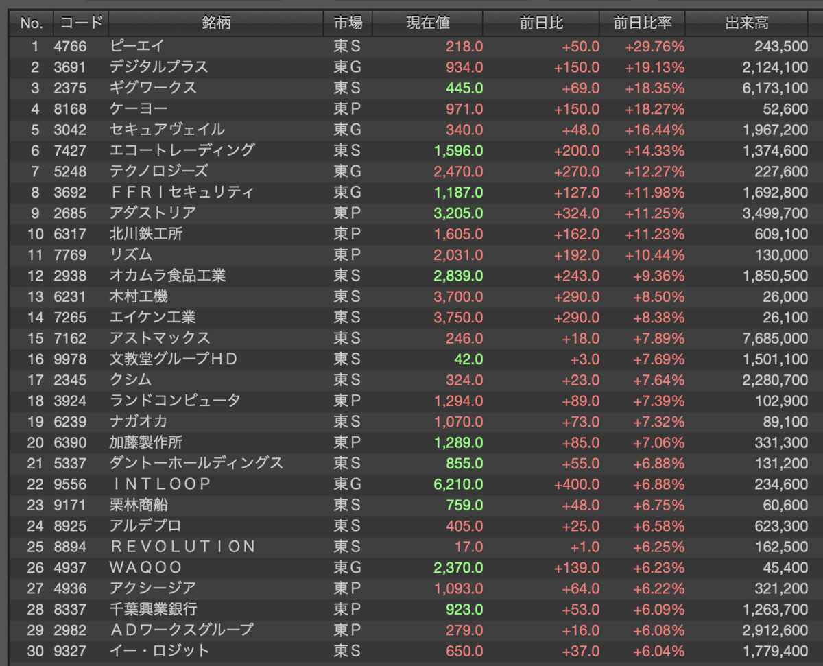Sort by the 現在値 column header

point(428,23)
